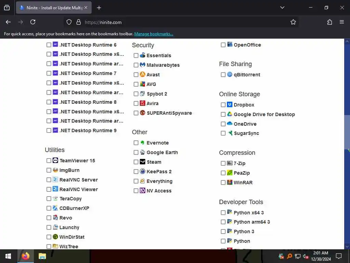The height and width of the screenshot is (263, 350).
Task: Open Firefox from the taskbar
Action: pyautogui.click(x=25, y=256)
